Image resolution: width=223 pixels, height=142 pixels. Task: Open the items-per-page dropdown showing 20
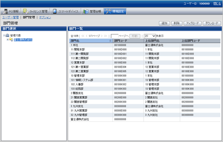click(150, 36)
